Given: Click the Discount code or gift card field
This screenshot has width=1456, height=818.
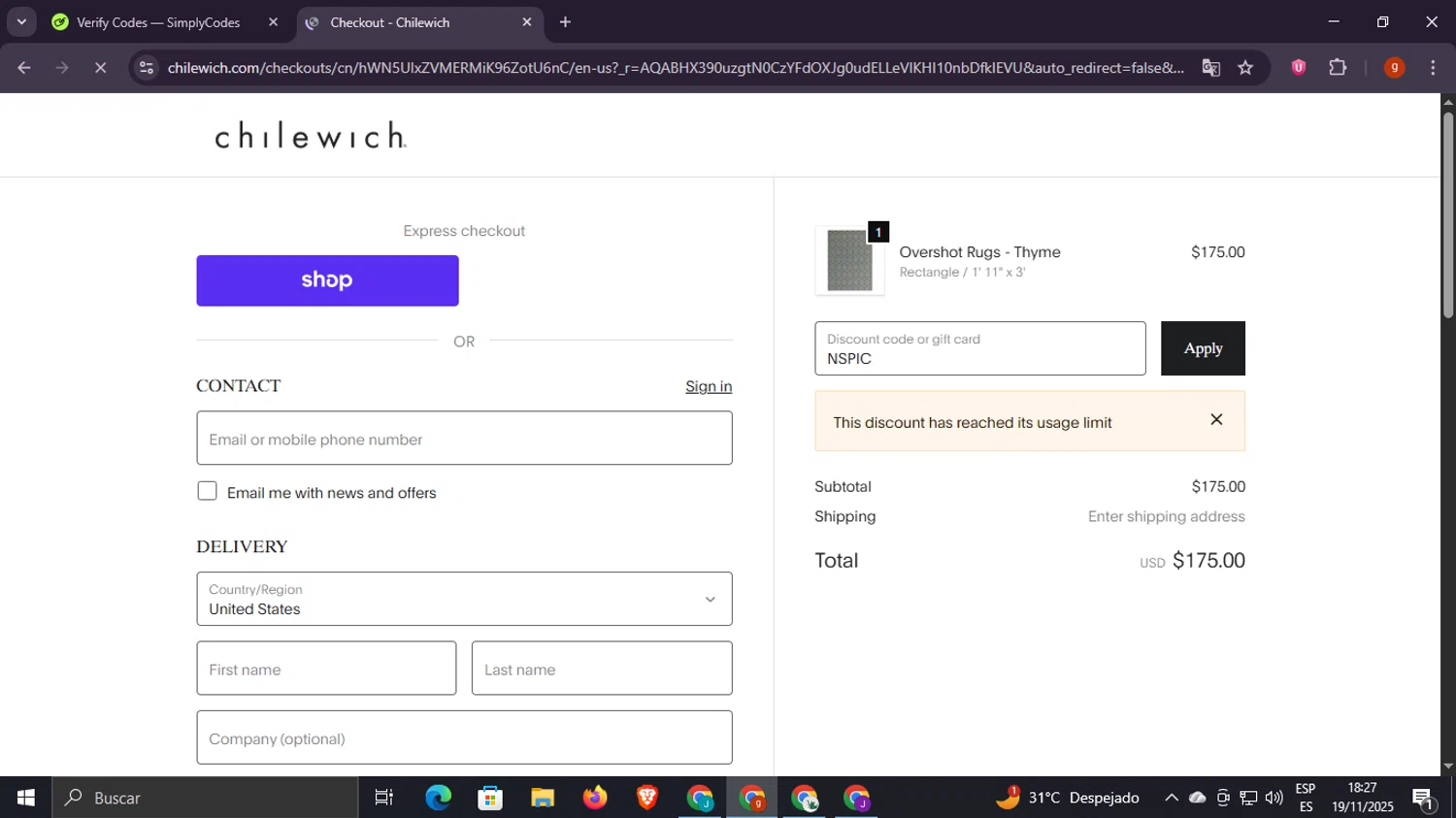Looking at the screenshot, I should [x=980, y=348].
